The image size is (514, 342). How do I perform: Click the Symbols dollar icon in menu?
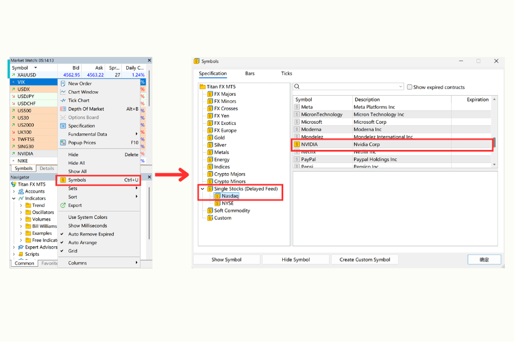tap(63, 180)
